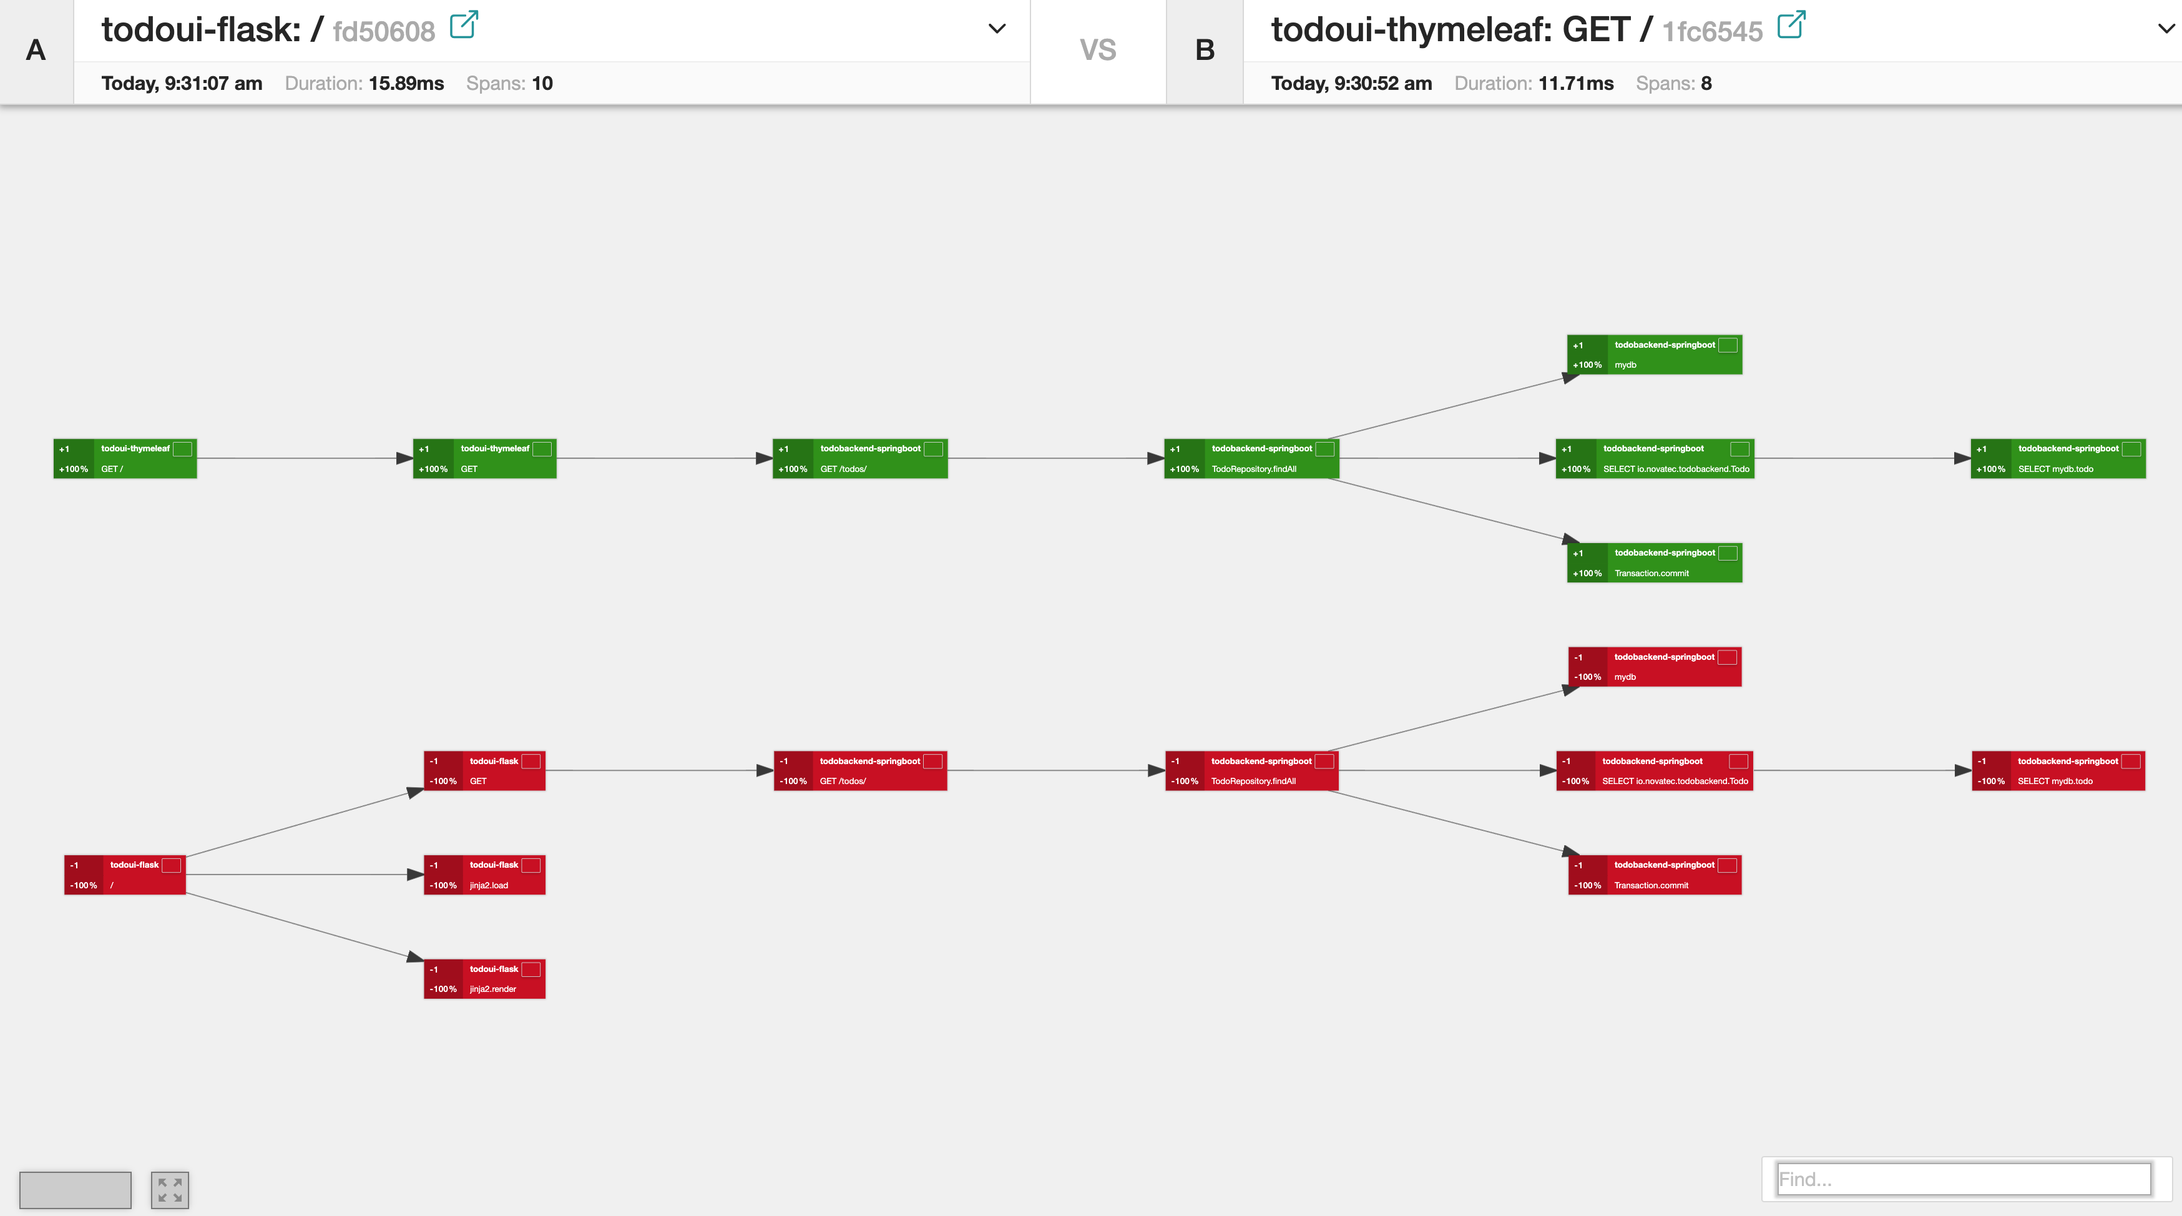Click copy icon on green TodoRepository.findAll node

[1325, 449]
